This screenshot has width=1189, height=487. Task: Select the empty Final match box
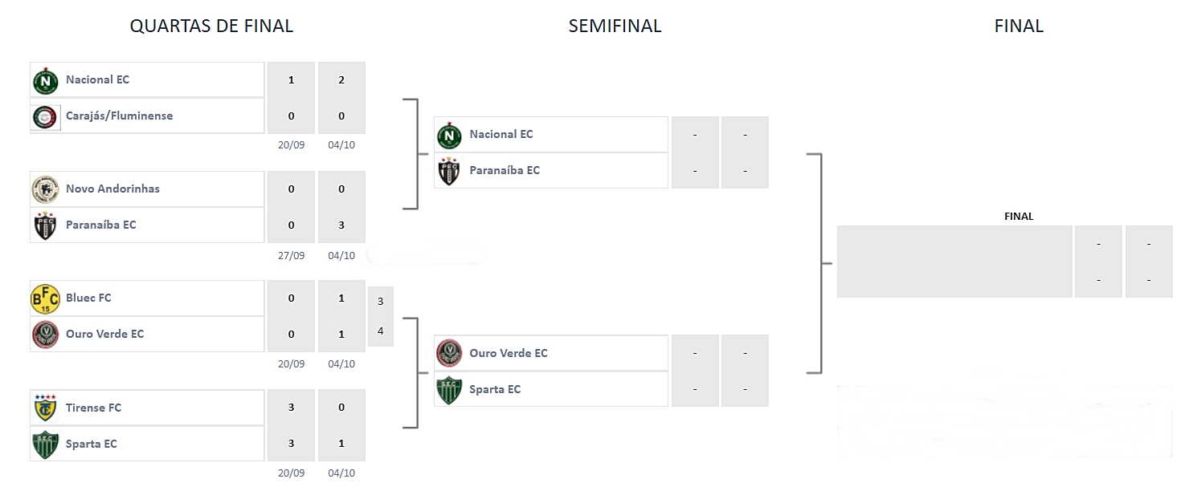(954, 262)
